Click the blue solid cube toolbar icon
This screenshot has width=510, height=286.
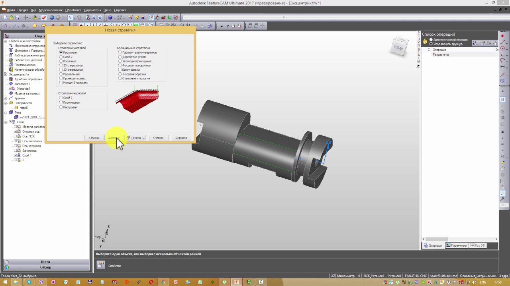(110, 17)
